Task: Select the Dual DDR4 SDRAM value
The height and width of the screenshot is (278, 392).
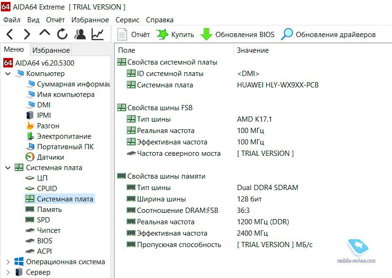Action: click(267, 188)
